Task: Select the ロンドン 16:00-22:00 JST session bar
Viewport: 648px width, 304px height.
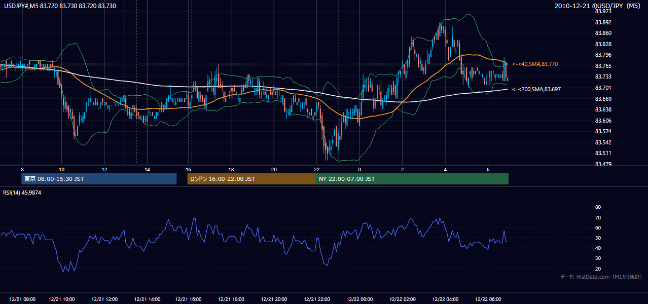Action: pos(251,179)
